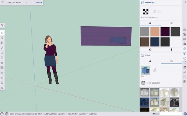Click the Senza titolo file title
The image size is (187, 116).
14,2
